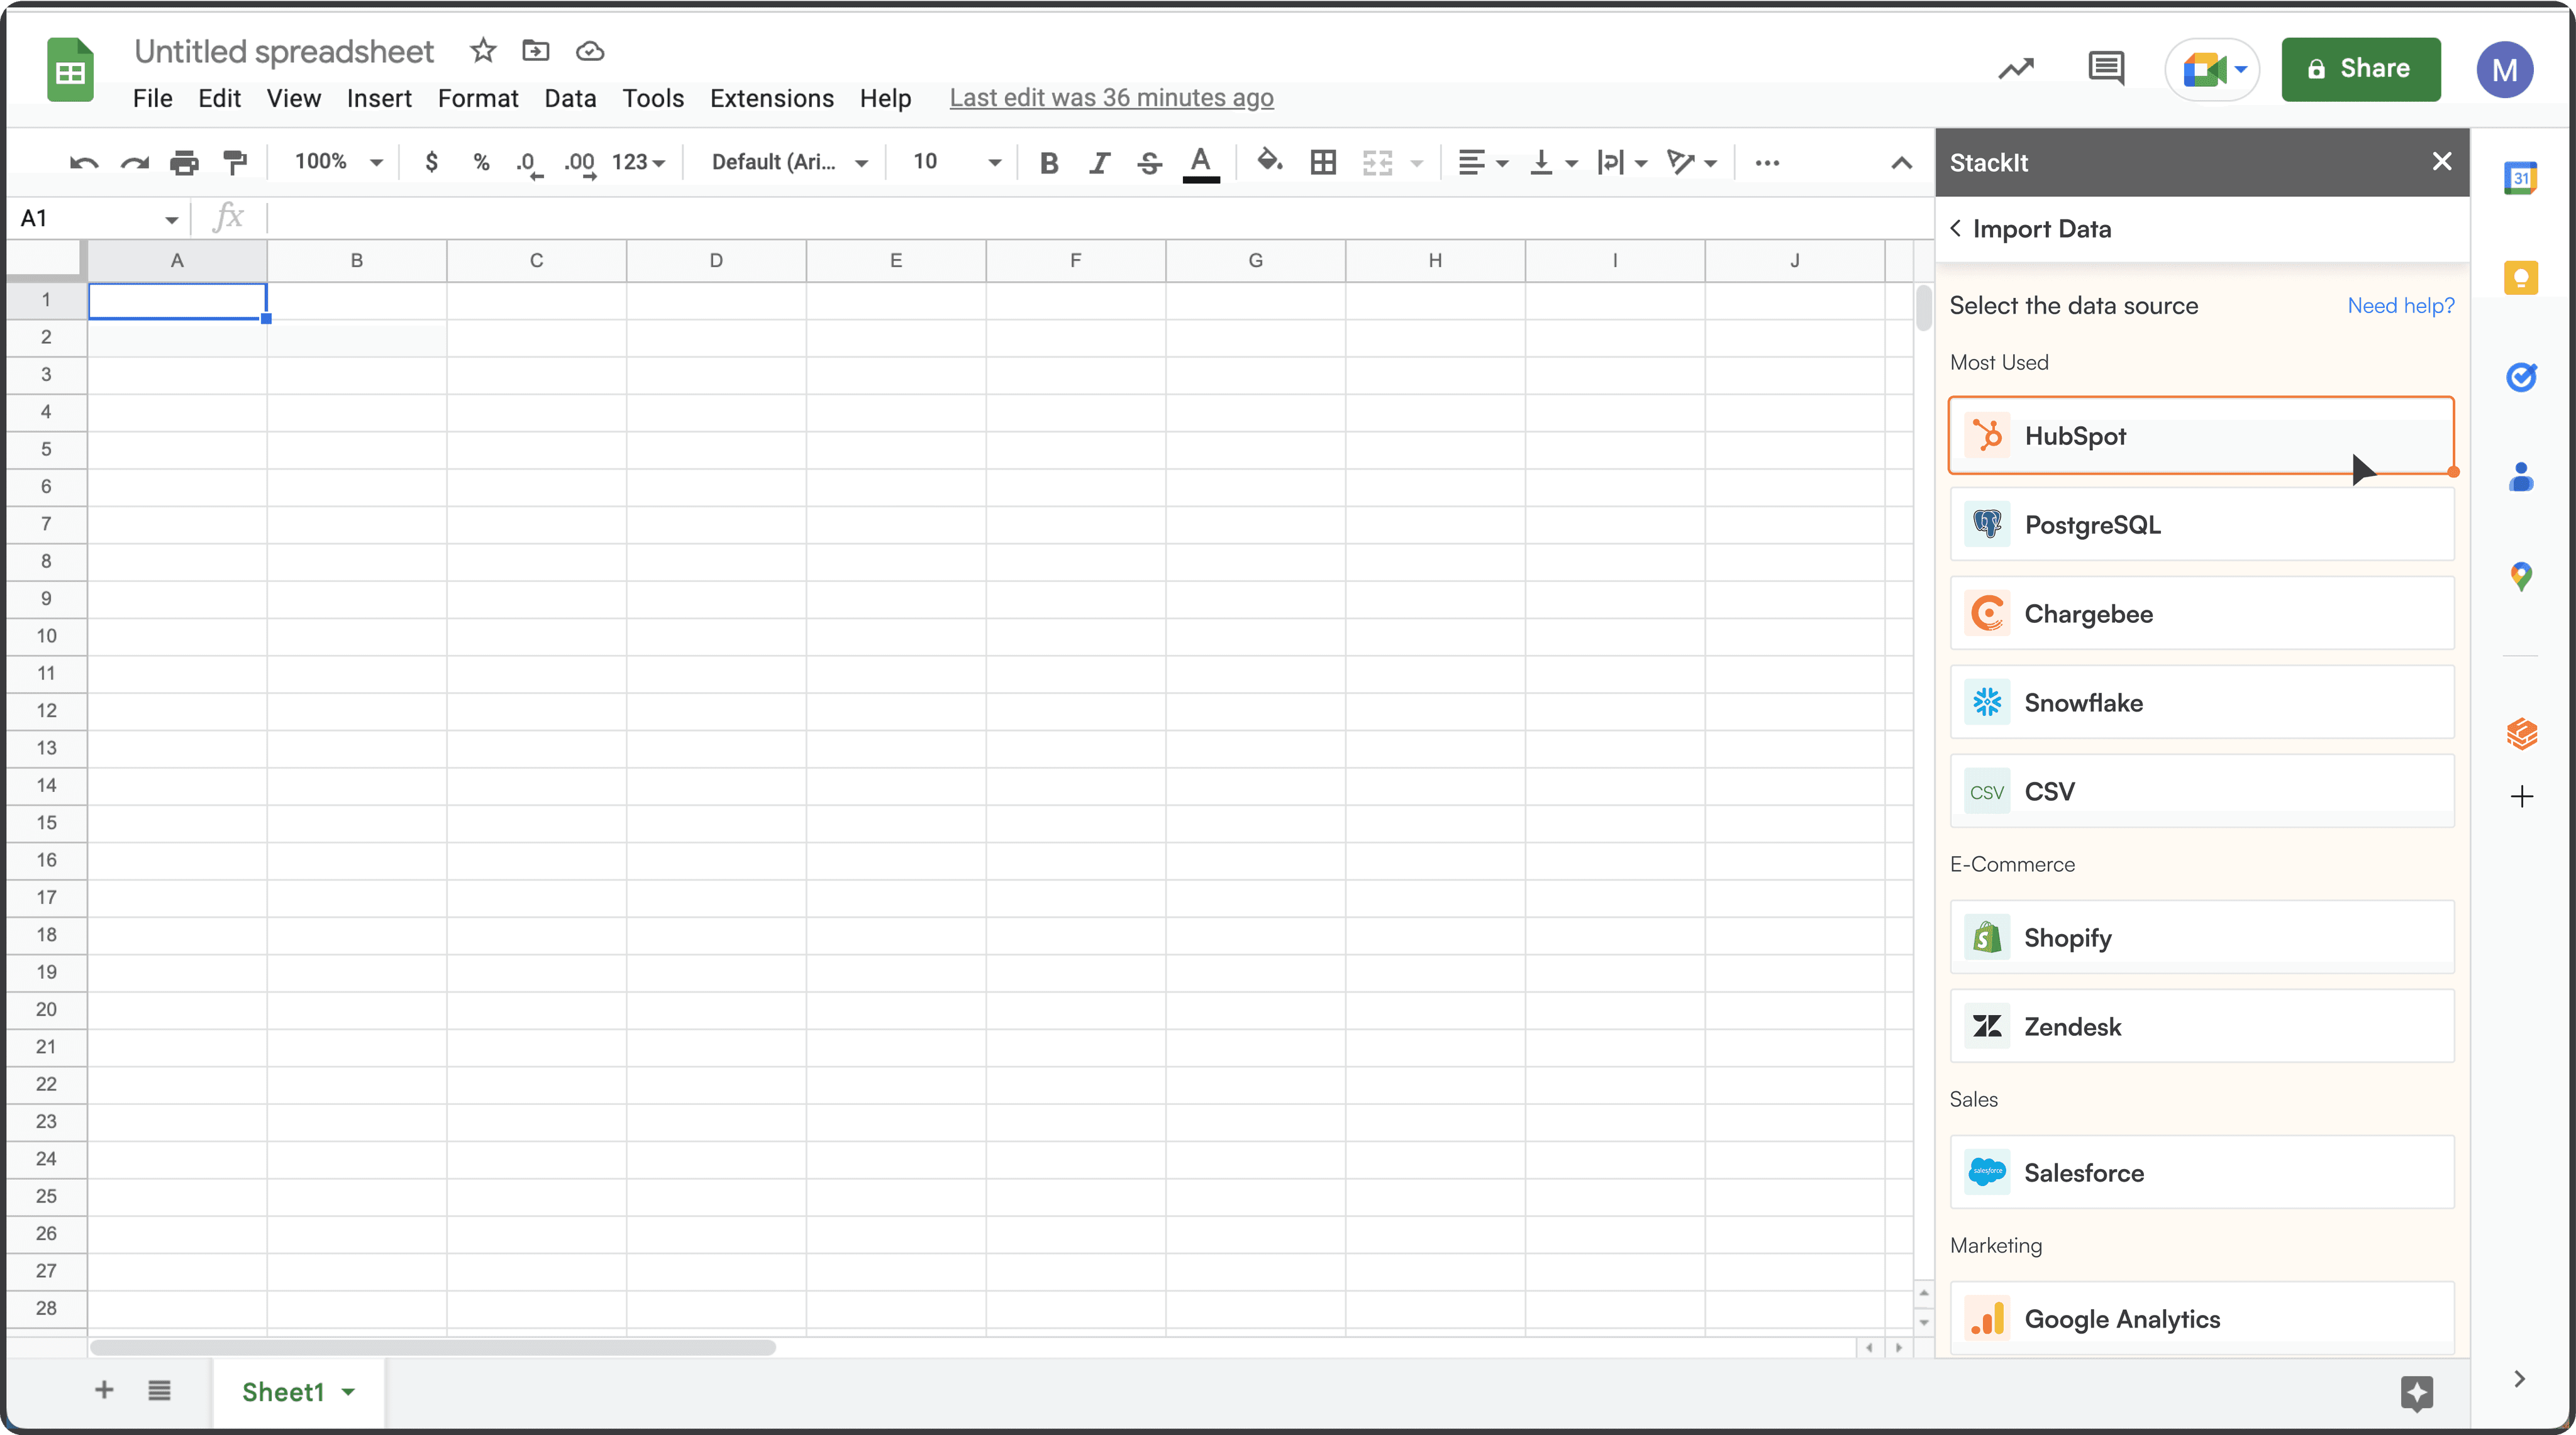This screenshot has width=2576, height=1435.
Task: Click the StackIt add-on sidebar icon
Action: [x=2520, y=734]
